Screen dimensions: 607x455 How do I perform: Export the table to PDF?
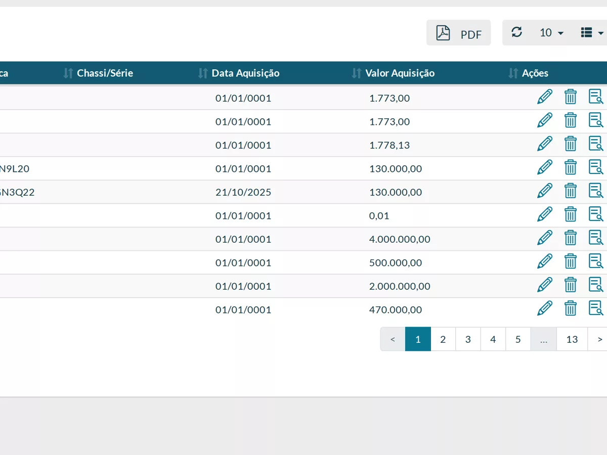[458, 33]
